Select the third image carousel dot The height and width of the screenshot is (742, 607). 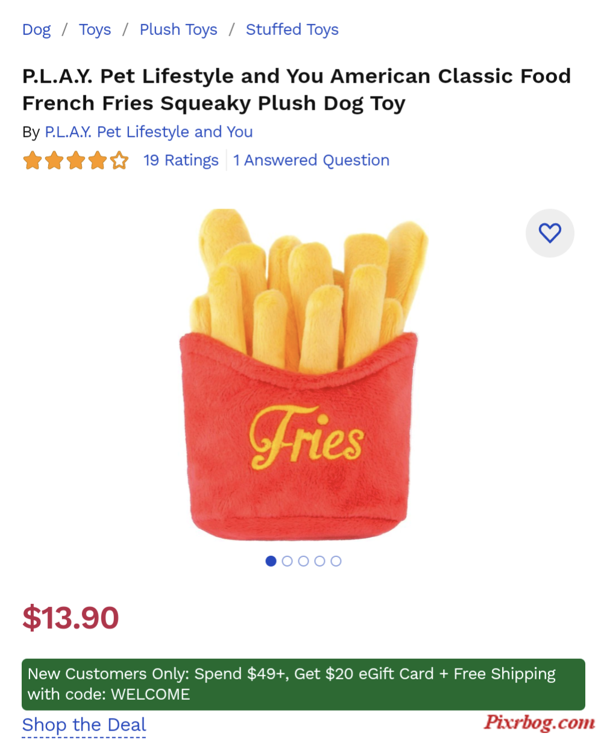[303, 561]
